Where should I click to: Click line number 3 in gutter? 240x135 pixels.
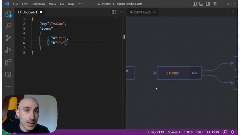(24, 28)
